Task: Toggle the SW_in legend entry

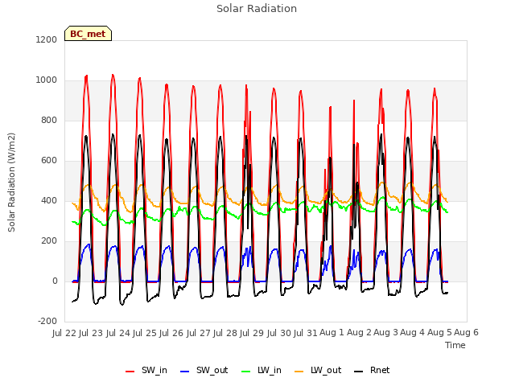Action: click(146, 371)
